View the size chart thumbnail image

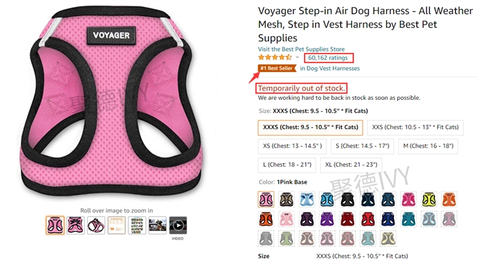pyautogui.click(x=117, y=226)
